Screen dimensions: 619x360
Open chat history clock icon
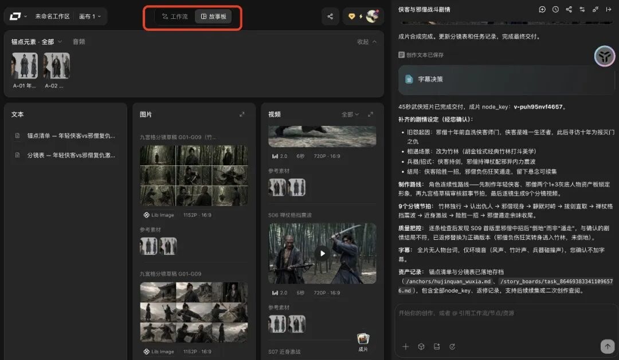(555, 9)
